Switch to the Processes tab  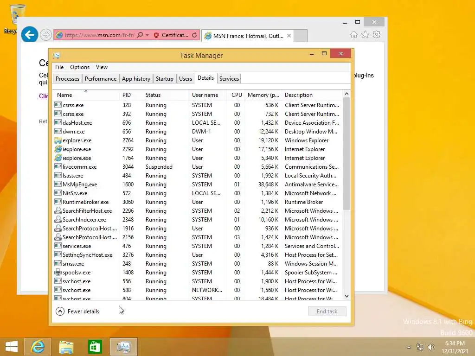click(67, 79)
